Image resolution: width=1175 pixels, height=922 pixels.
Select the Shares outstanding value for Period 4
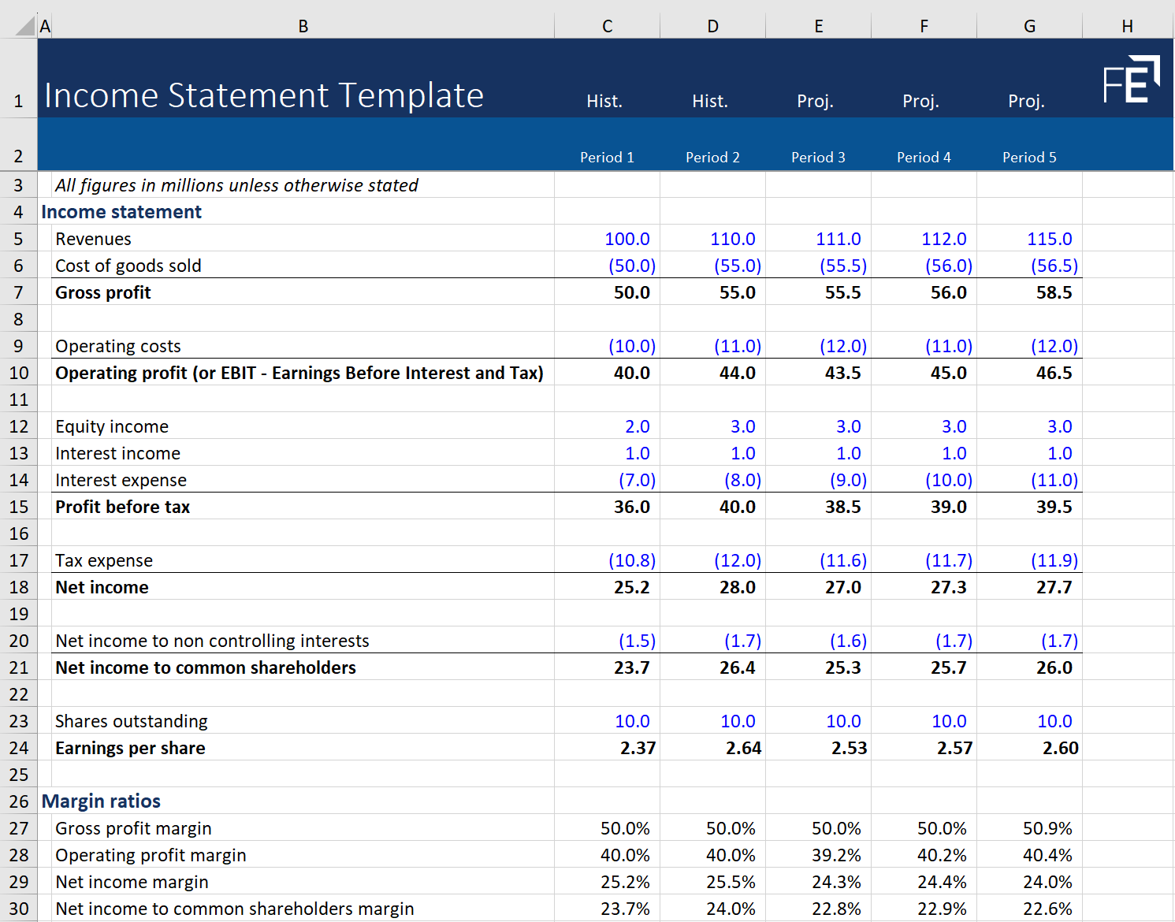[x=948, y=720]
